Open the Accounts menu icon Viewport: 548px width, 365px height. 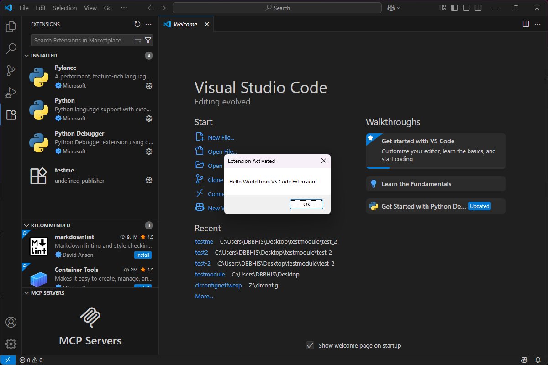coord(11,322)
